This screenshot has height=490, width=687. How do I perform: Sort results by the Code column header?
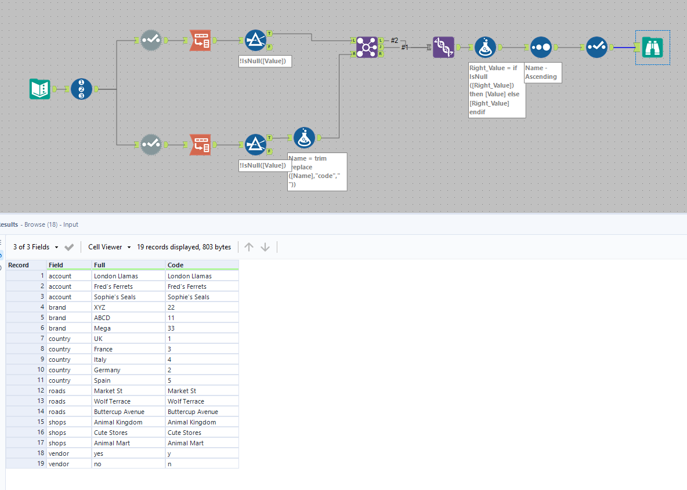pos(202,265)
